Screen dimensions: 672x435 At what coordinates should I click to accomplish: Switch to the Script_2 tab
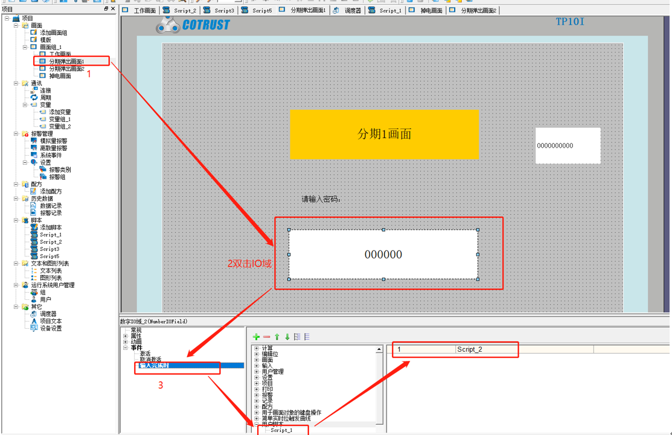click(x=180, y=10)
